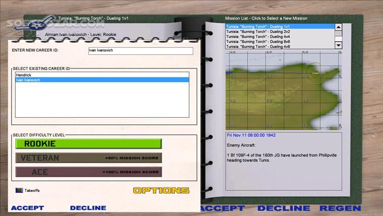Viewport: 383px width, 216px height.
Task: Accept the mission on the right page
Action: [x=223, y=208]
